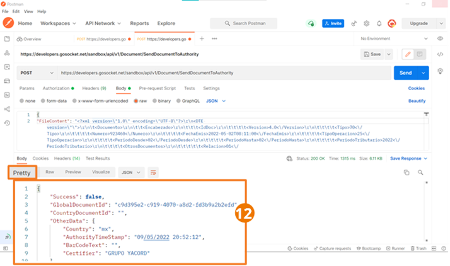Screen dimensions: 450x266
Task: Click the Upgrade button
Action: click(419, 23)
